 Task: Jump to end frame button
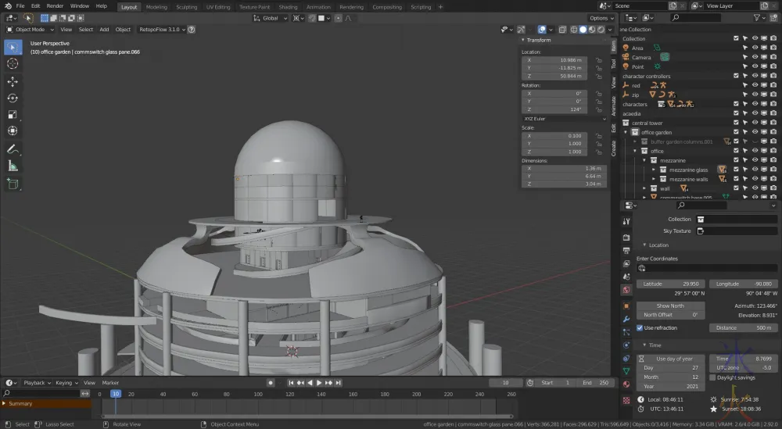tap(338, 383)
